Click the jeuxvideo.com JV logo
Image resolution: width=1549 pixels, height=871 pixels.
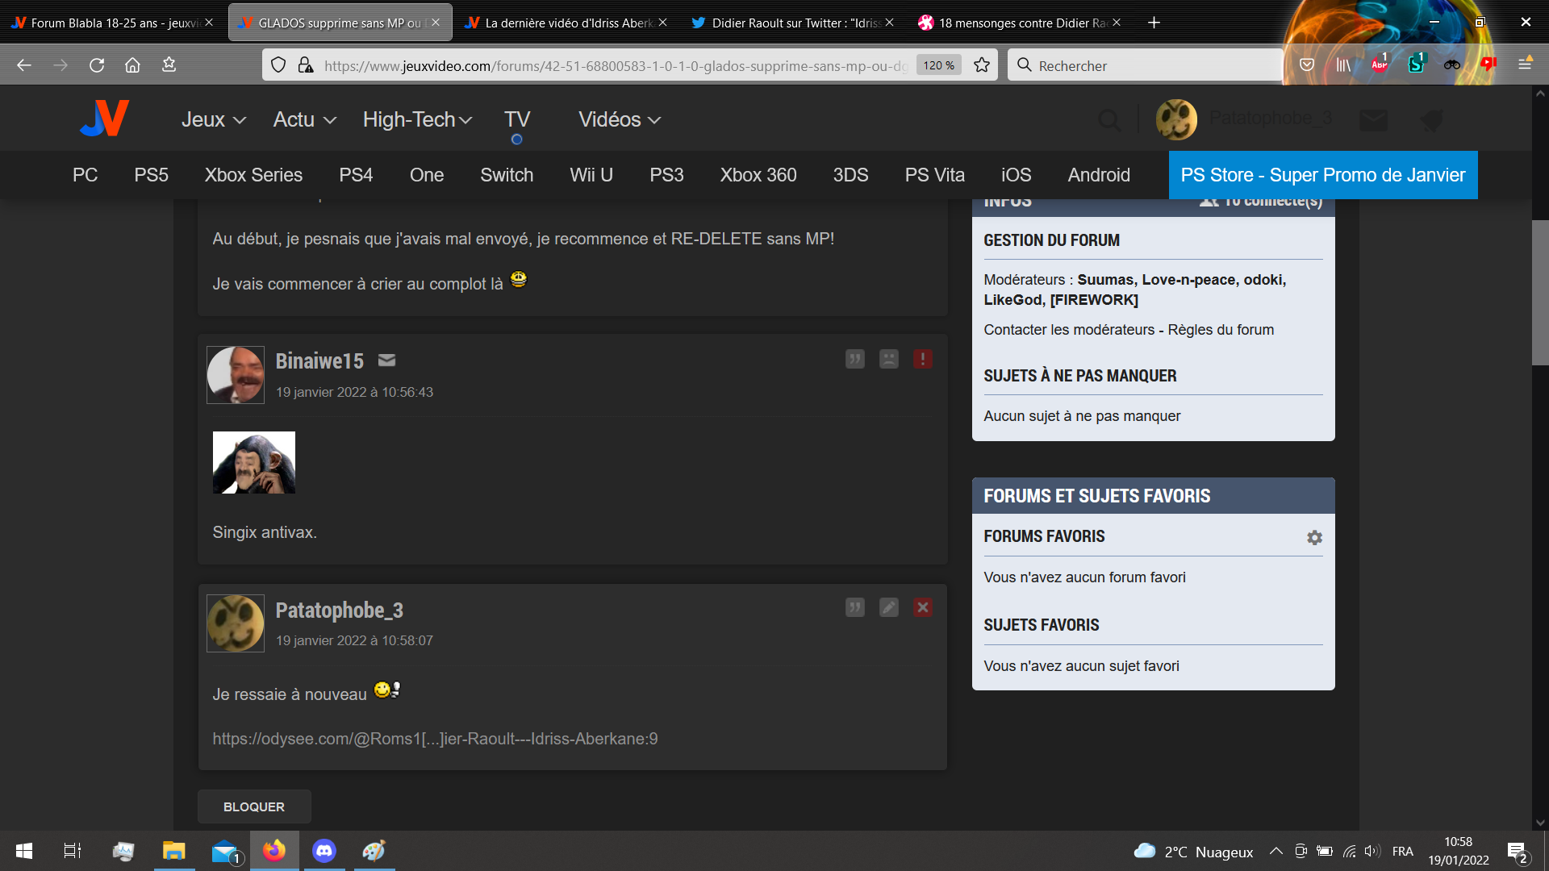(105, 119)
